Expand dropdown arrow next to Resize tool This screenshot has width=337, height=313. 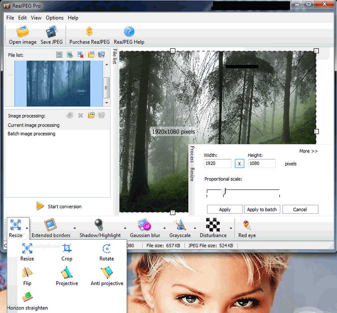[27, 228]
